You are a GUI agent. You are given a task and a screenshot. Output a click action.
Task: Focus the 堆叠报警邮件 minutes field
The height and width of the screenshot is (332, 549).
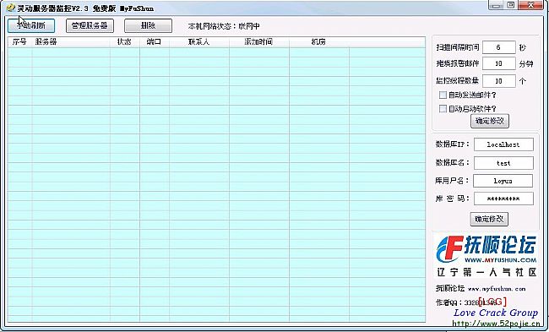(x=498, y=63)
